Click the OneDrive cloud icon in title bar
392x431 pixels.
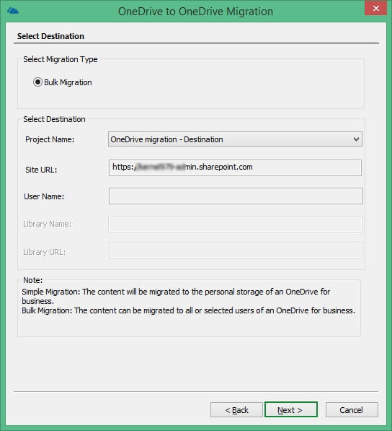13,11
